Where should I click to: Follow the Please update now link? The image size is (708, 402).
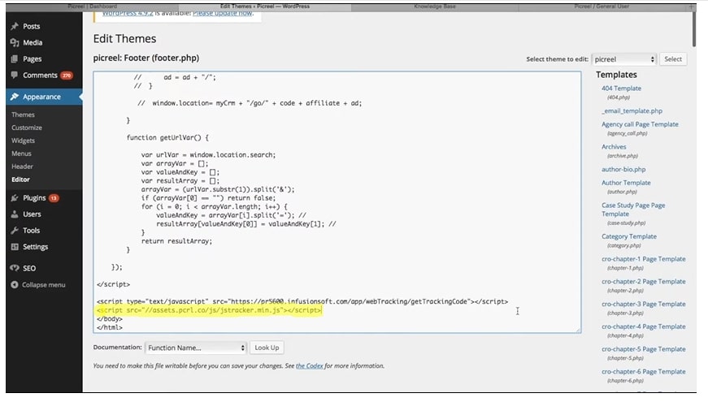click(x=222, y=13)
